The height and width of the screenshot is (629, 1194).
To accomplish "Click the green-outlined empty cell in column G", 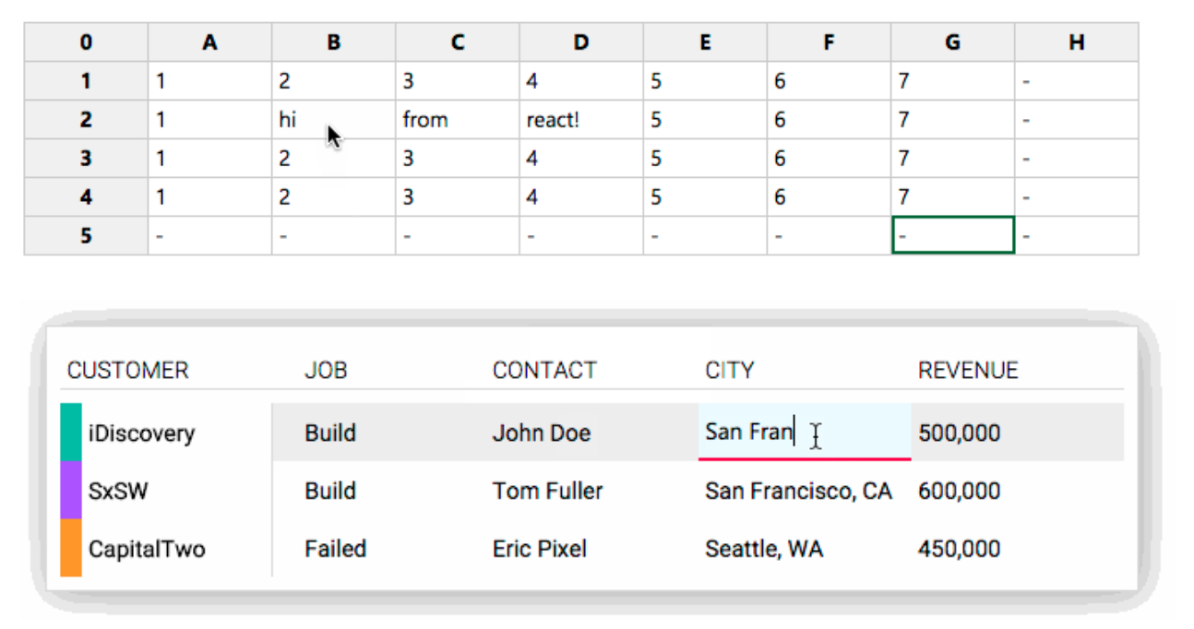I will coord(951,235).
